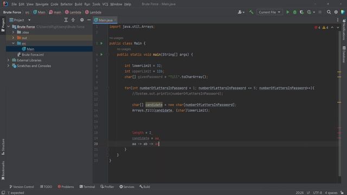Open the code with me user icon
This screenshot has height=195, width=347.
point(241,12)
